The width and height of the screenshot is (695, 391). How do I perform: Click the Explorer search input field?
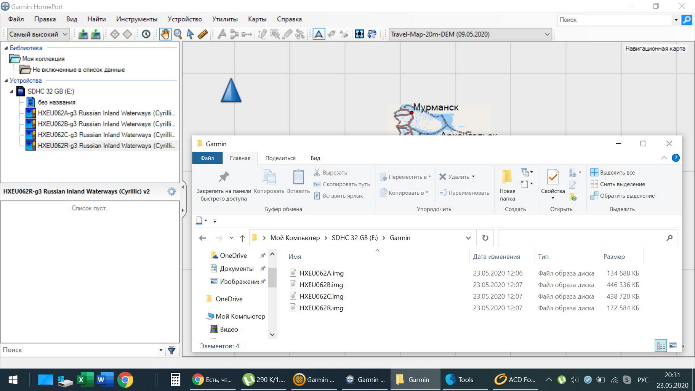tap(587, 238)
